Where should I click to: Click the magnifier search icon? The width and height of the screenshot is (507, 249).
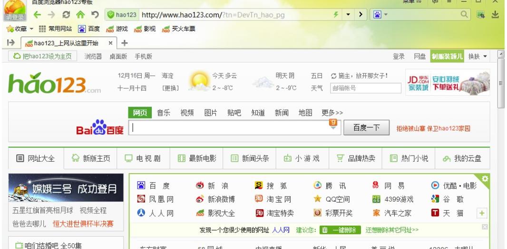click(x=464, y=14)
